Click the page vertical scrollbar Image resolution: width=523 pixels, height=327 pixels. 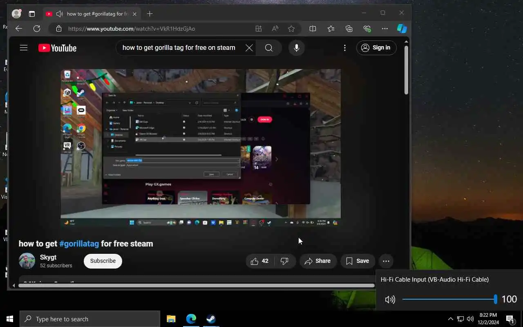coord(406,70)
